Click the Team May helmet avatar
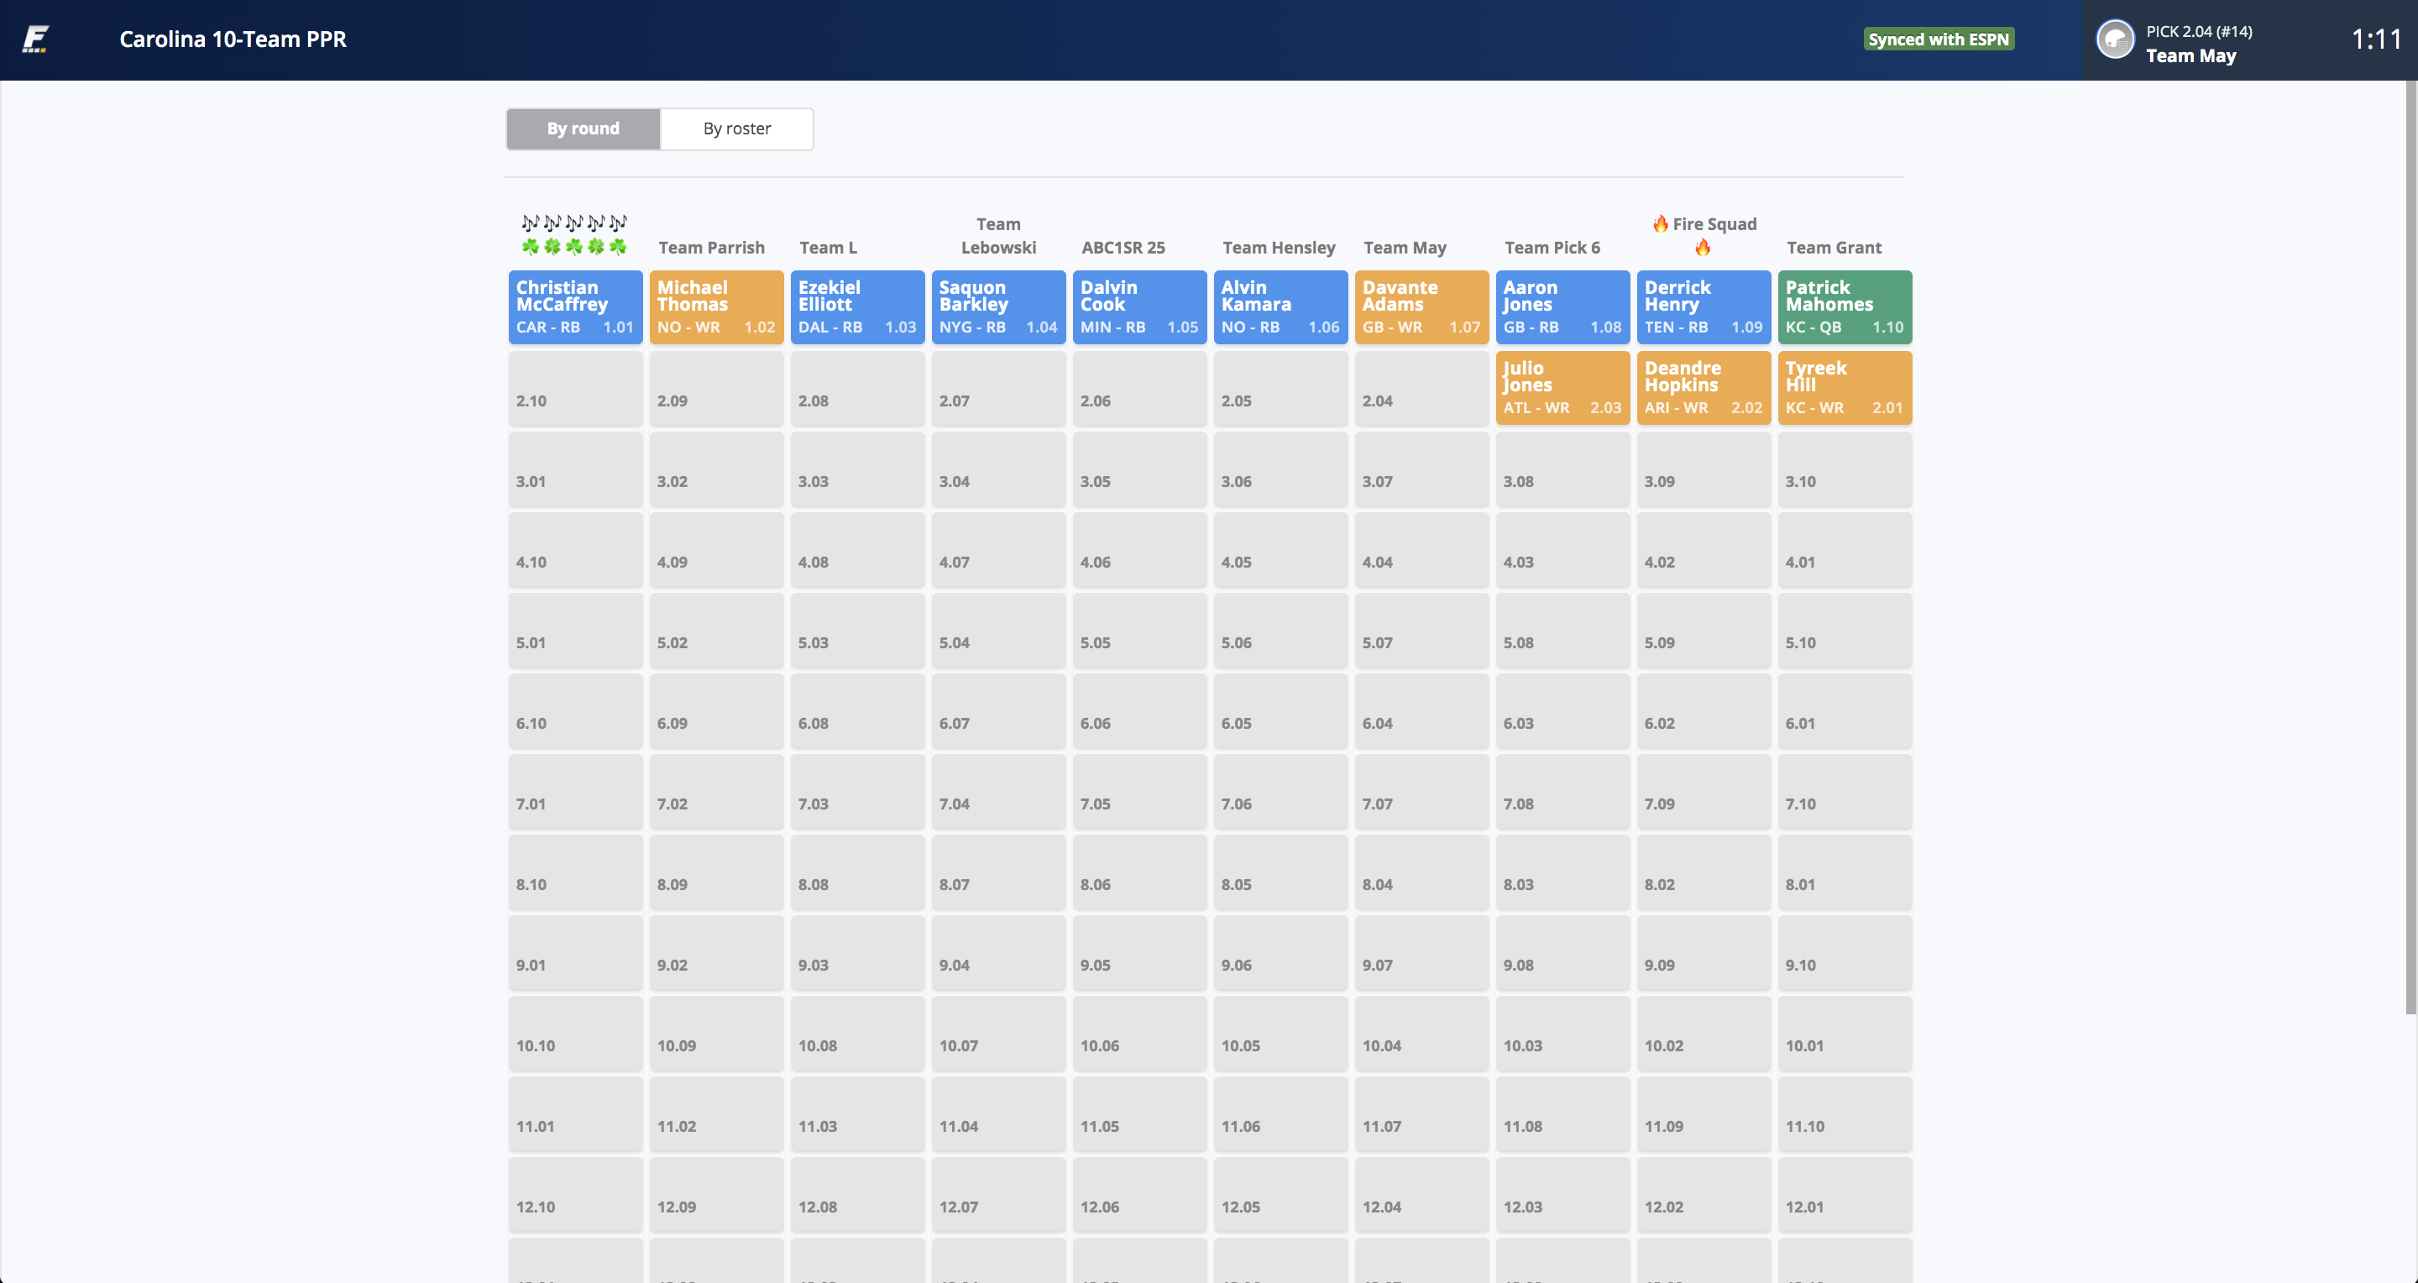 point(2115,39)
